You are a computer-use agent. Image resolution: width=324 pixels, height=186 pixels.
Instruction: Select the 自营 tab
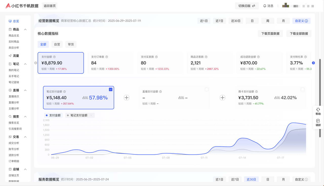[57, 44]
